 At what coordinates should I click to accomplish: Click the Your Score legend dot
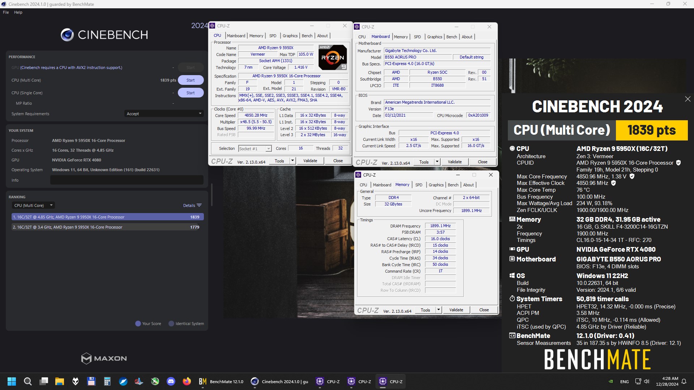tap(138, 324)
